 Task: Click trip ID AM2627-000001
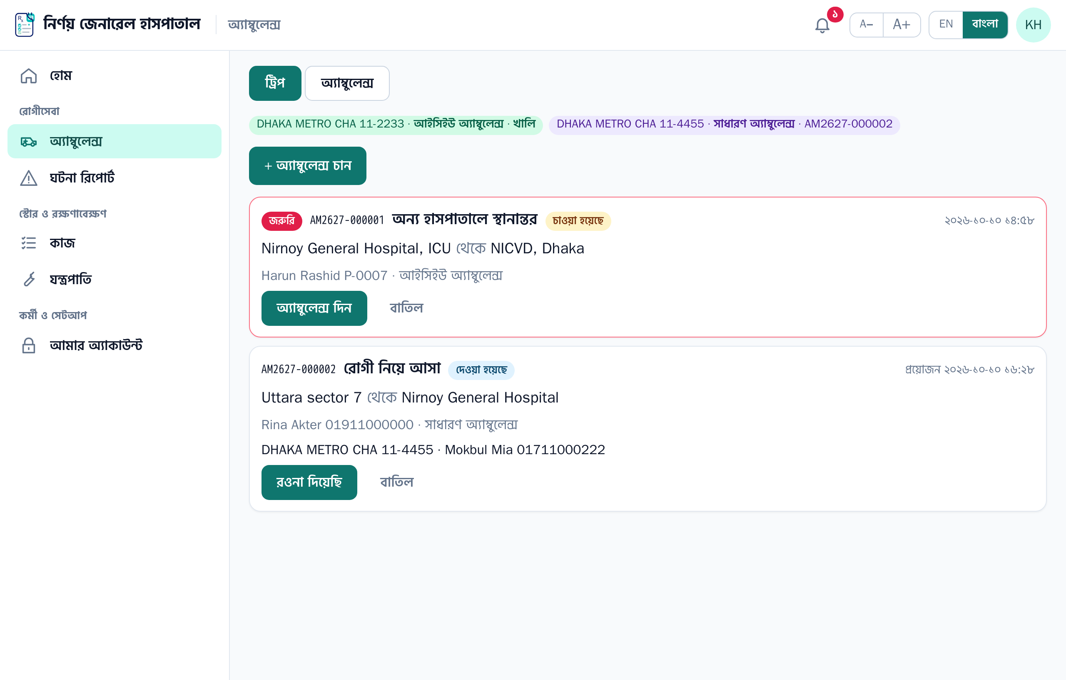[x=347, y=220]
